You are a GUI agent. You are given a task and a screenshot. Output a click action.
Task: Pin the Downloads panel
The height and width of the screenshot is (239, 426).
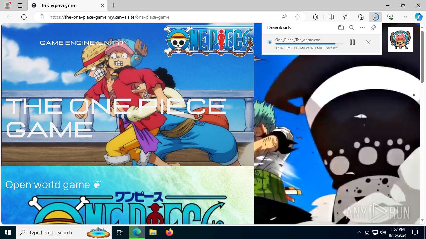[x=373, y=28]
